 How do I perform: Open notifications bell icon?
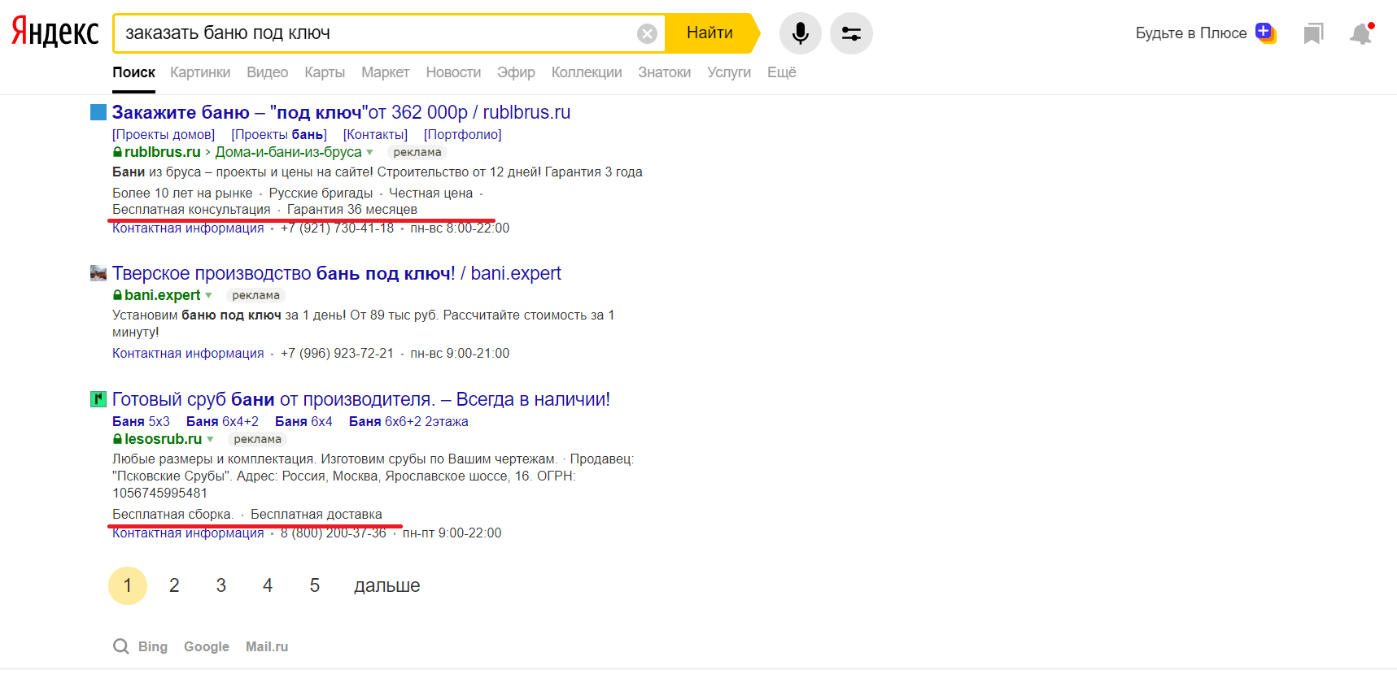pyautogui.click(x=1361, y=33)
